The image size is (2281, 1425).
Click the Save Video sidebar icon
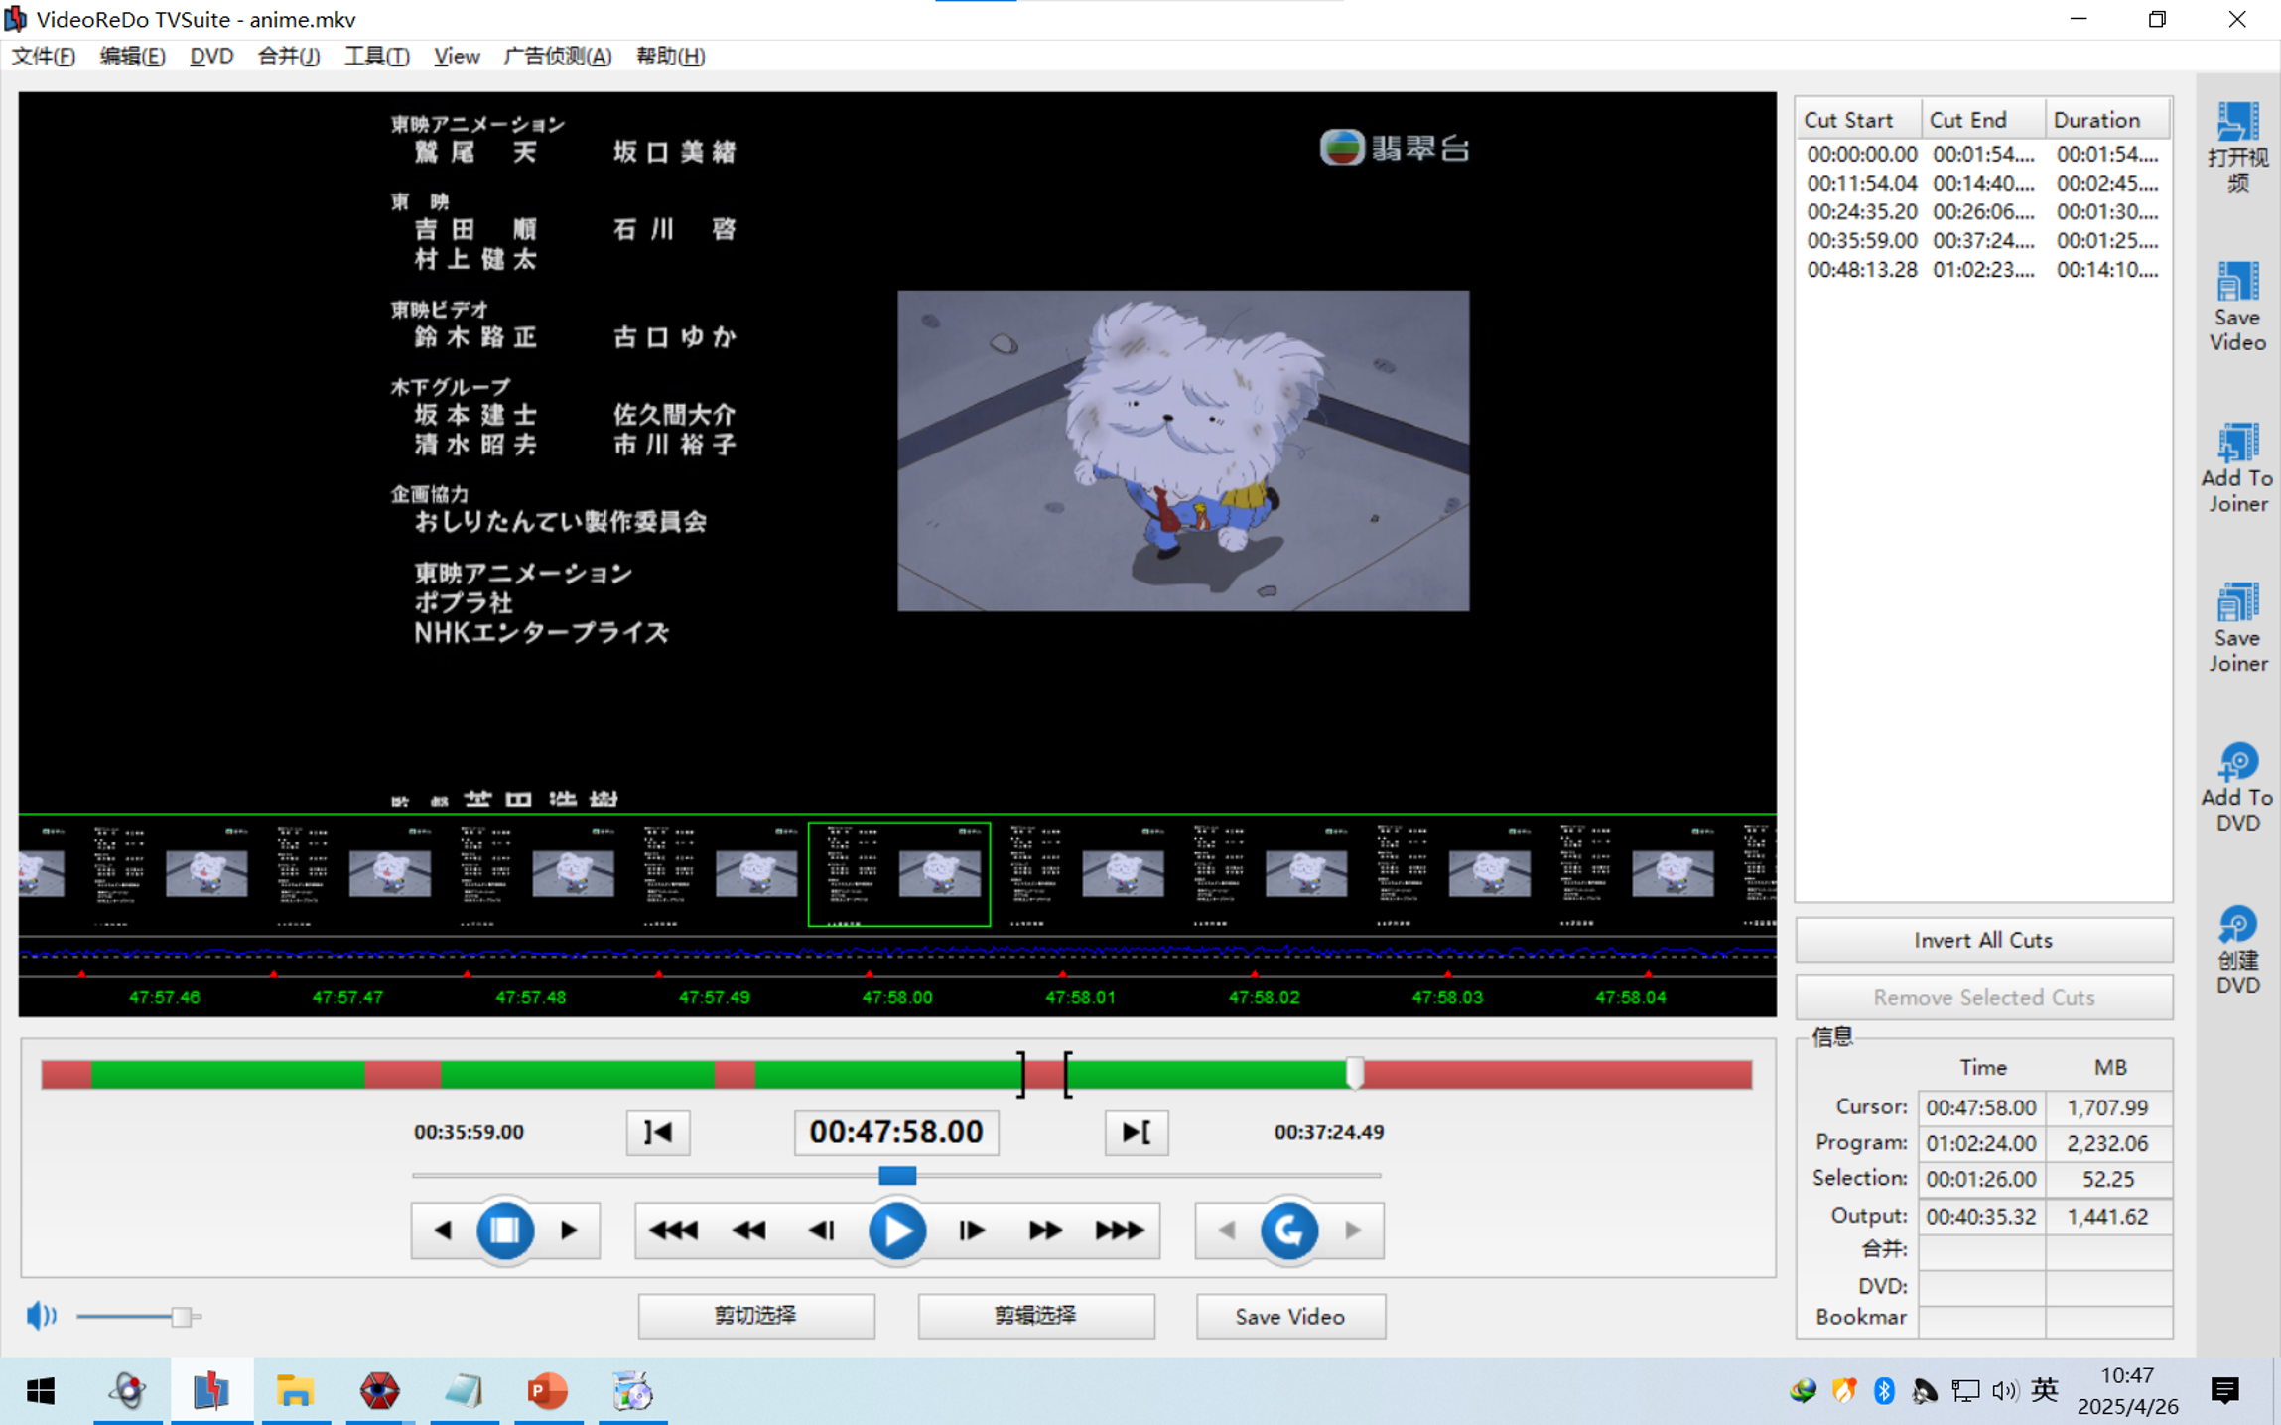(x=2237, y=306)
